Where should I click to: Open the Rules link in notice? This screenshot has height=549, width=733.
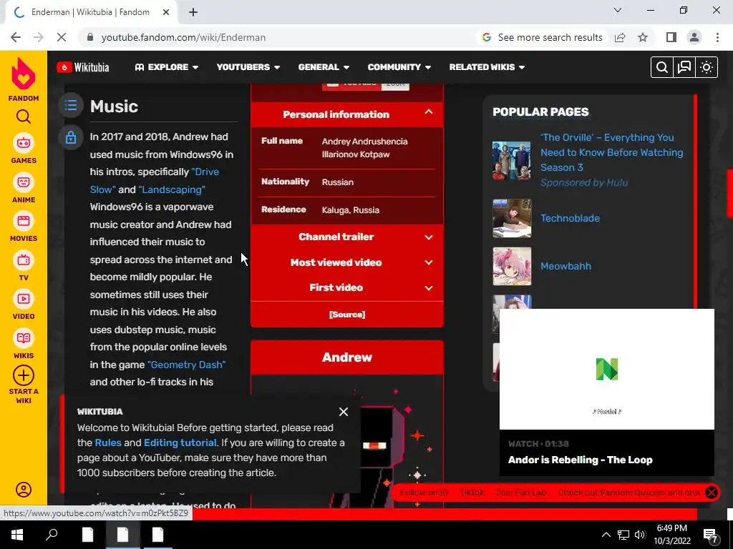(x=108, y=442)
